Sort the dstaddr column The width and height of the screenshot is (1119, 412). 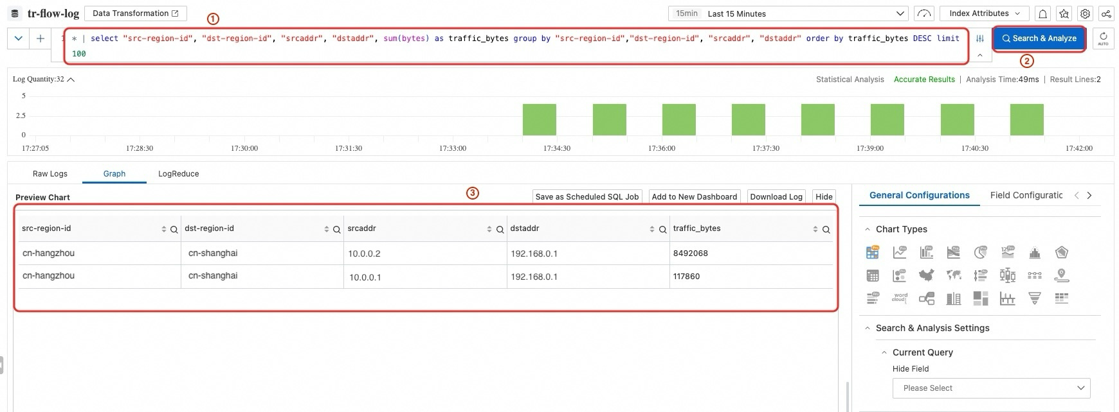pyautogui.click(x=652, y=229)
